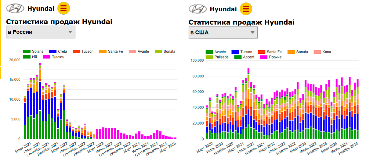Click the 'i40' legend label

[34, 56]
